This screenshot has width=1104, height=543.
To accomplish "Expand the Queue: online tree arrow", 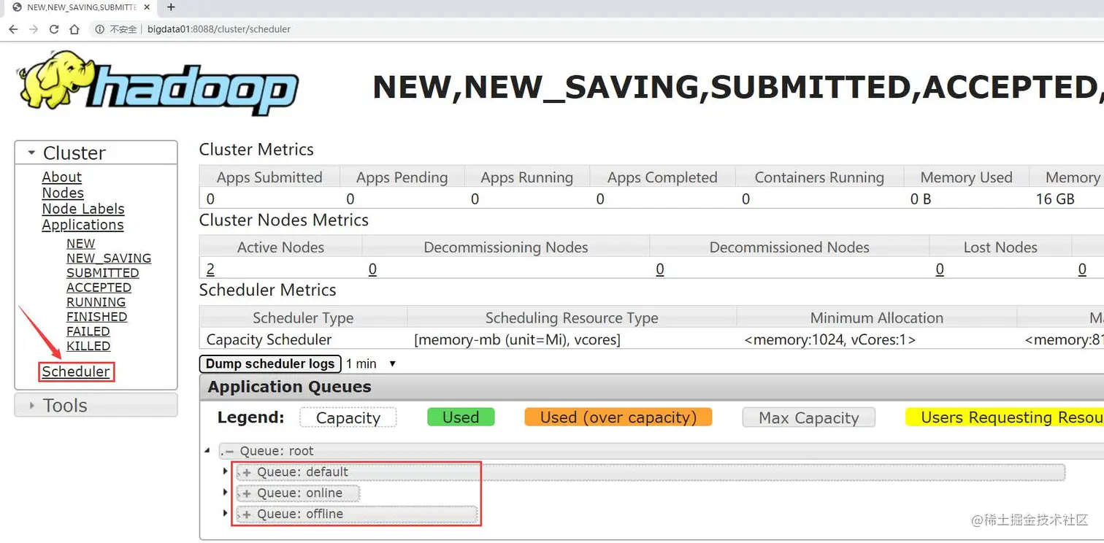I will [225, 493].
